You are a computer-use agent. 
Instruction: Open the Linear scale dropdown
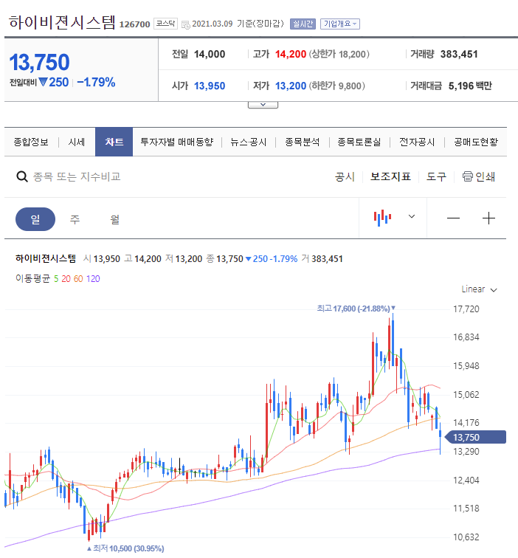click(479, 289)
